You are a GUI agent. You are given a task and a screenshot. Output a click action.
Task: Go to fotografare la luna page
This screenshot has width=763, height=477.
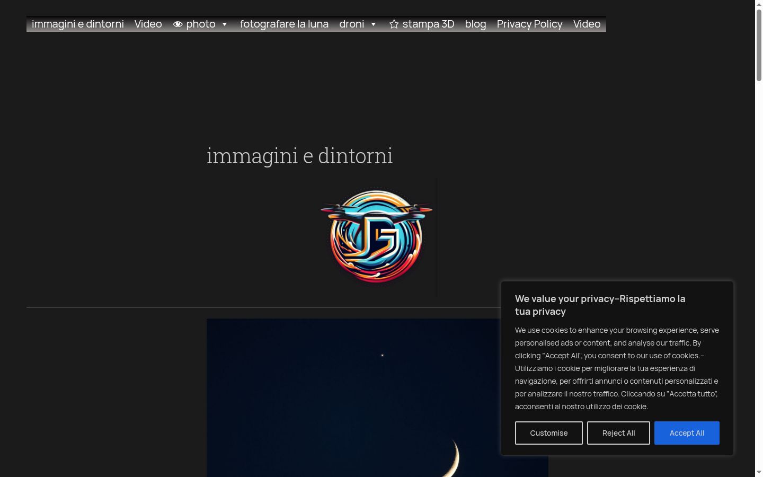pos(284,24)
